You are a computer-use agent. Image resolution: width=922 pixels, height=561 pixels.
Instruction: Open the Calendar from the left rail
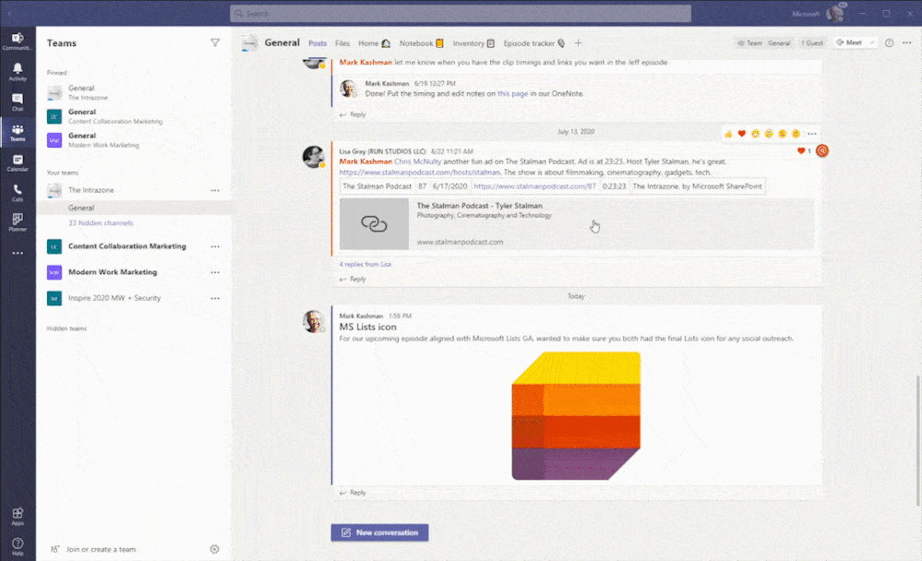pos(18,162)
